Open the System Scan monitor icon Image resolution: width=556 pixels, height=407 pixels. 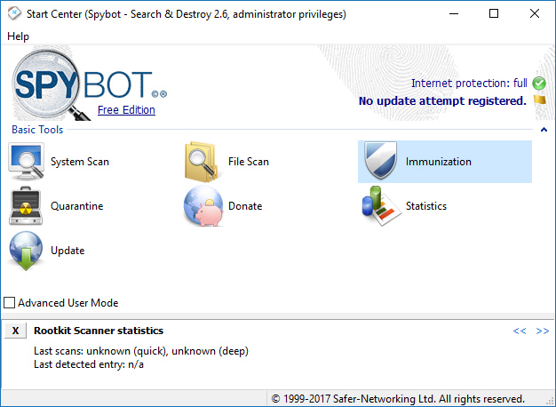[27, 162]
